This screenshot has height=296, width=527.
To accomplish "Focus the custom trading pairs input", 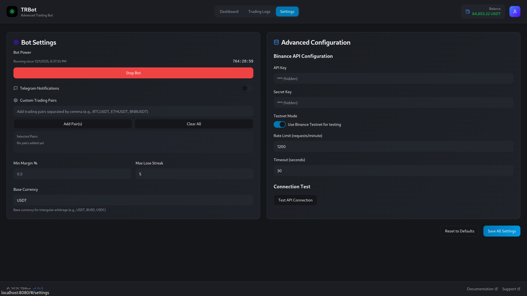I will [133, 112].
